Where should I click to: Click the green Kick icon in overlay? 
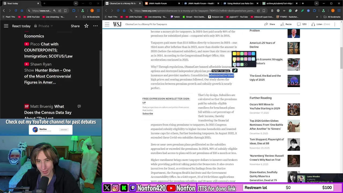(124, 188)
